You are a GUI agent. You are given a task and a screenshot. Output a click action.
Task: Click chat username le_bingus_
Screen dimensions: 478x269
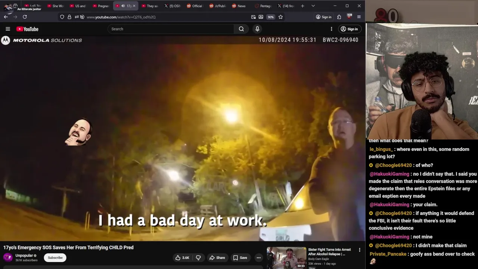[x=381, y=149]
